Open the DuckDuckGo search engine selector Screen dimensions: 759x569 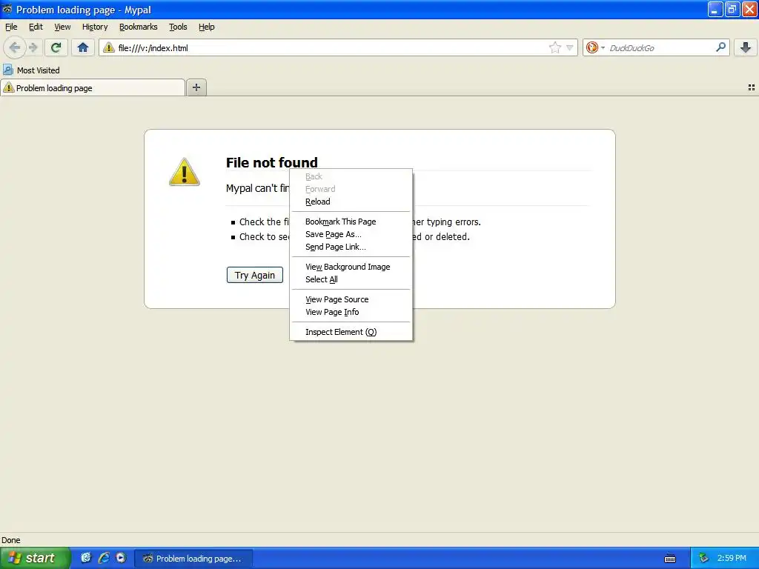(x=595, y=47)
